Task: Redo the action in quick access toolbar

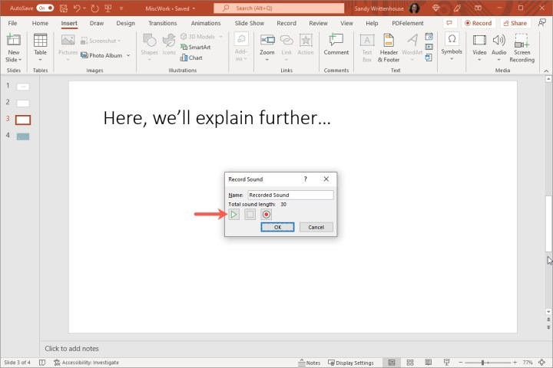Action: (94, 8)
